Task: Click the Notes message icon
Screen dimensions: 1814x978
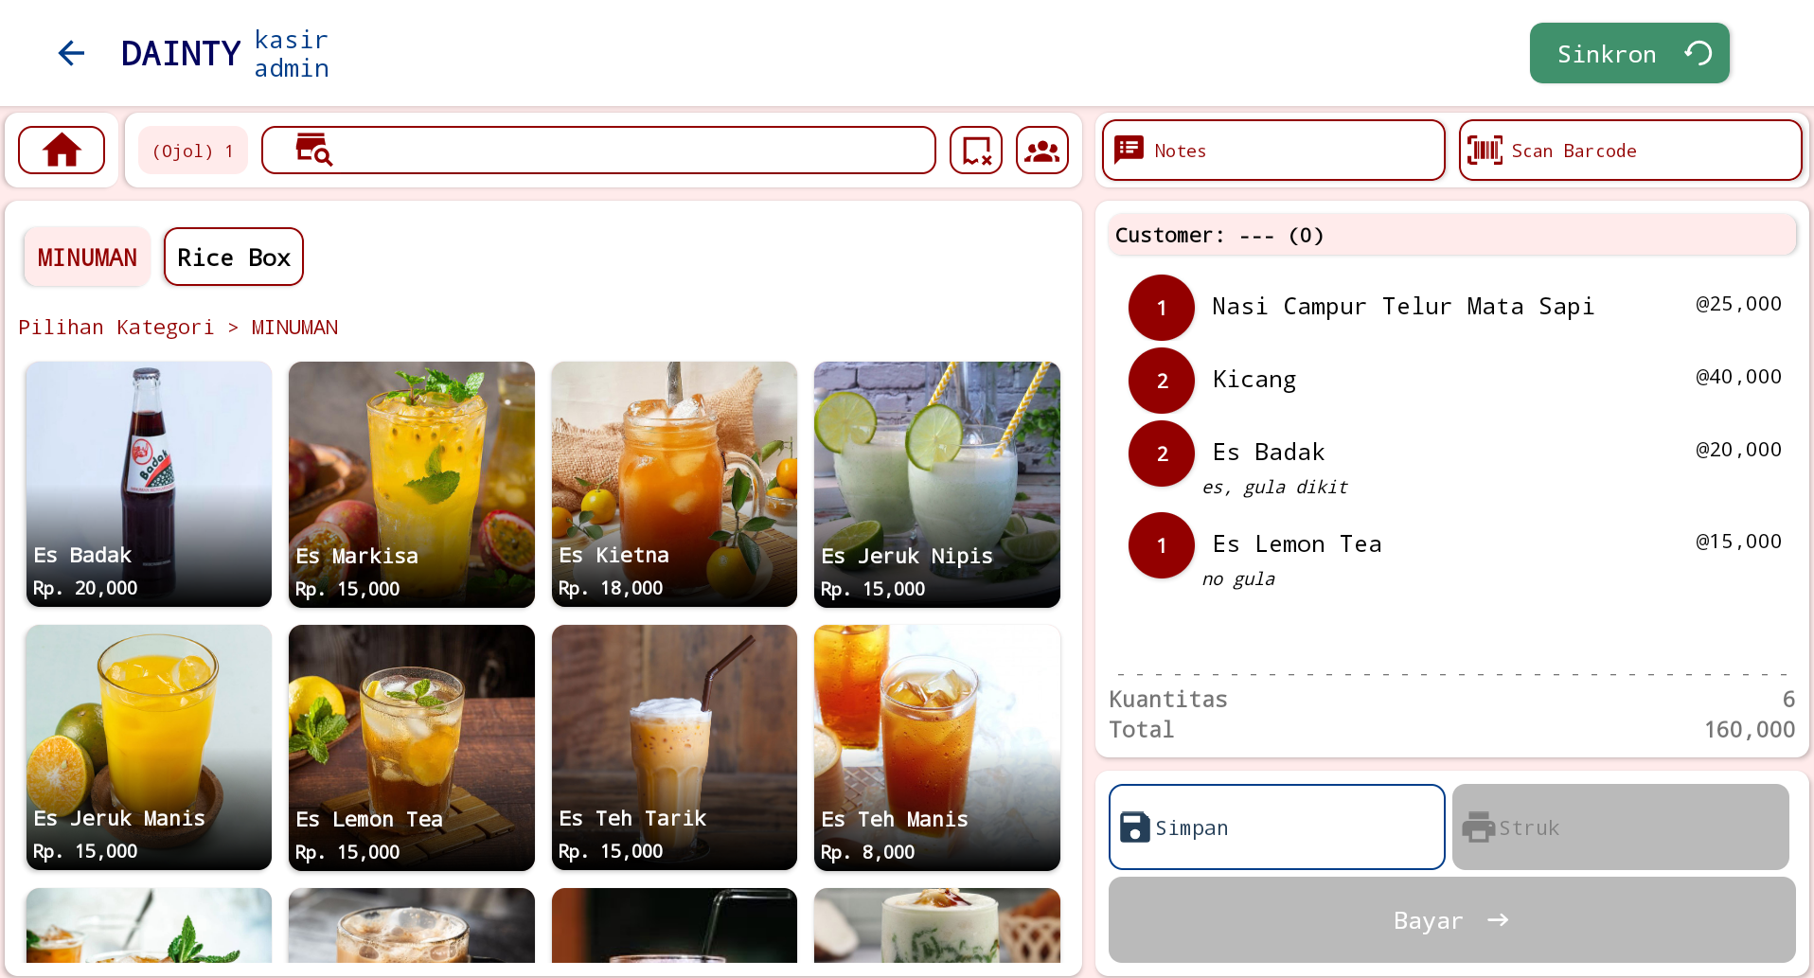Action: click(x=1129, y=150)
